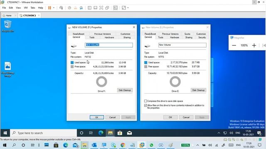Expand the stretch guest dropdown arrow
Viewport: 266px width, 149px height.
coord(128,8)
